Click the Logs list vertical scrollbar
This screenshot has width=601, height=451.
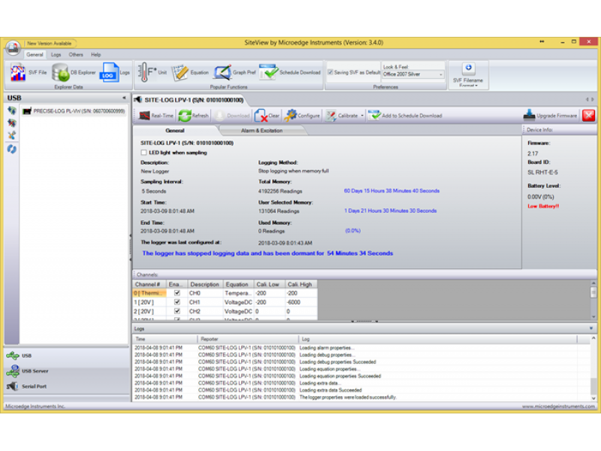[593, 368]
